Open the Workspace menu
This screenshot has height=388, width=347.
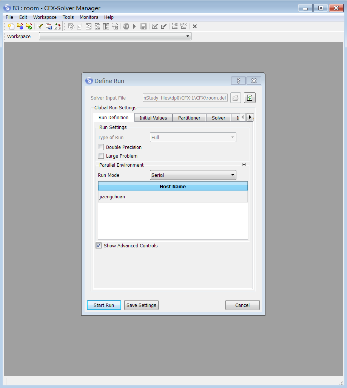(45, 17)
